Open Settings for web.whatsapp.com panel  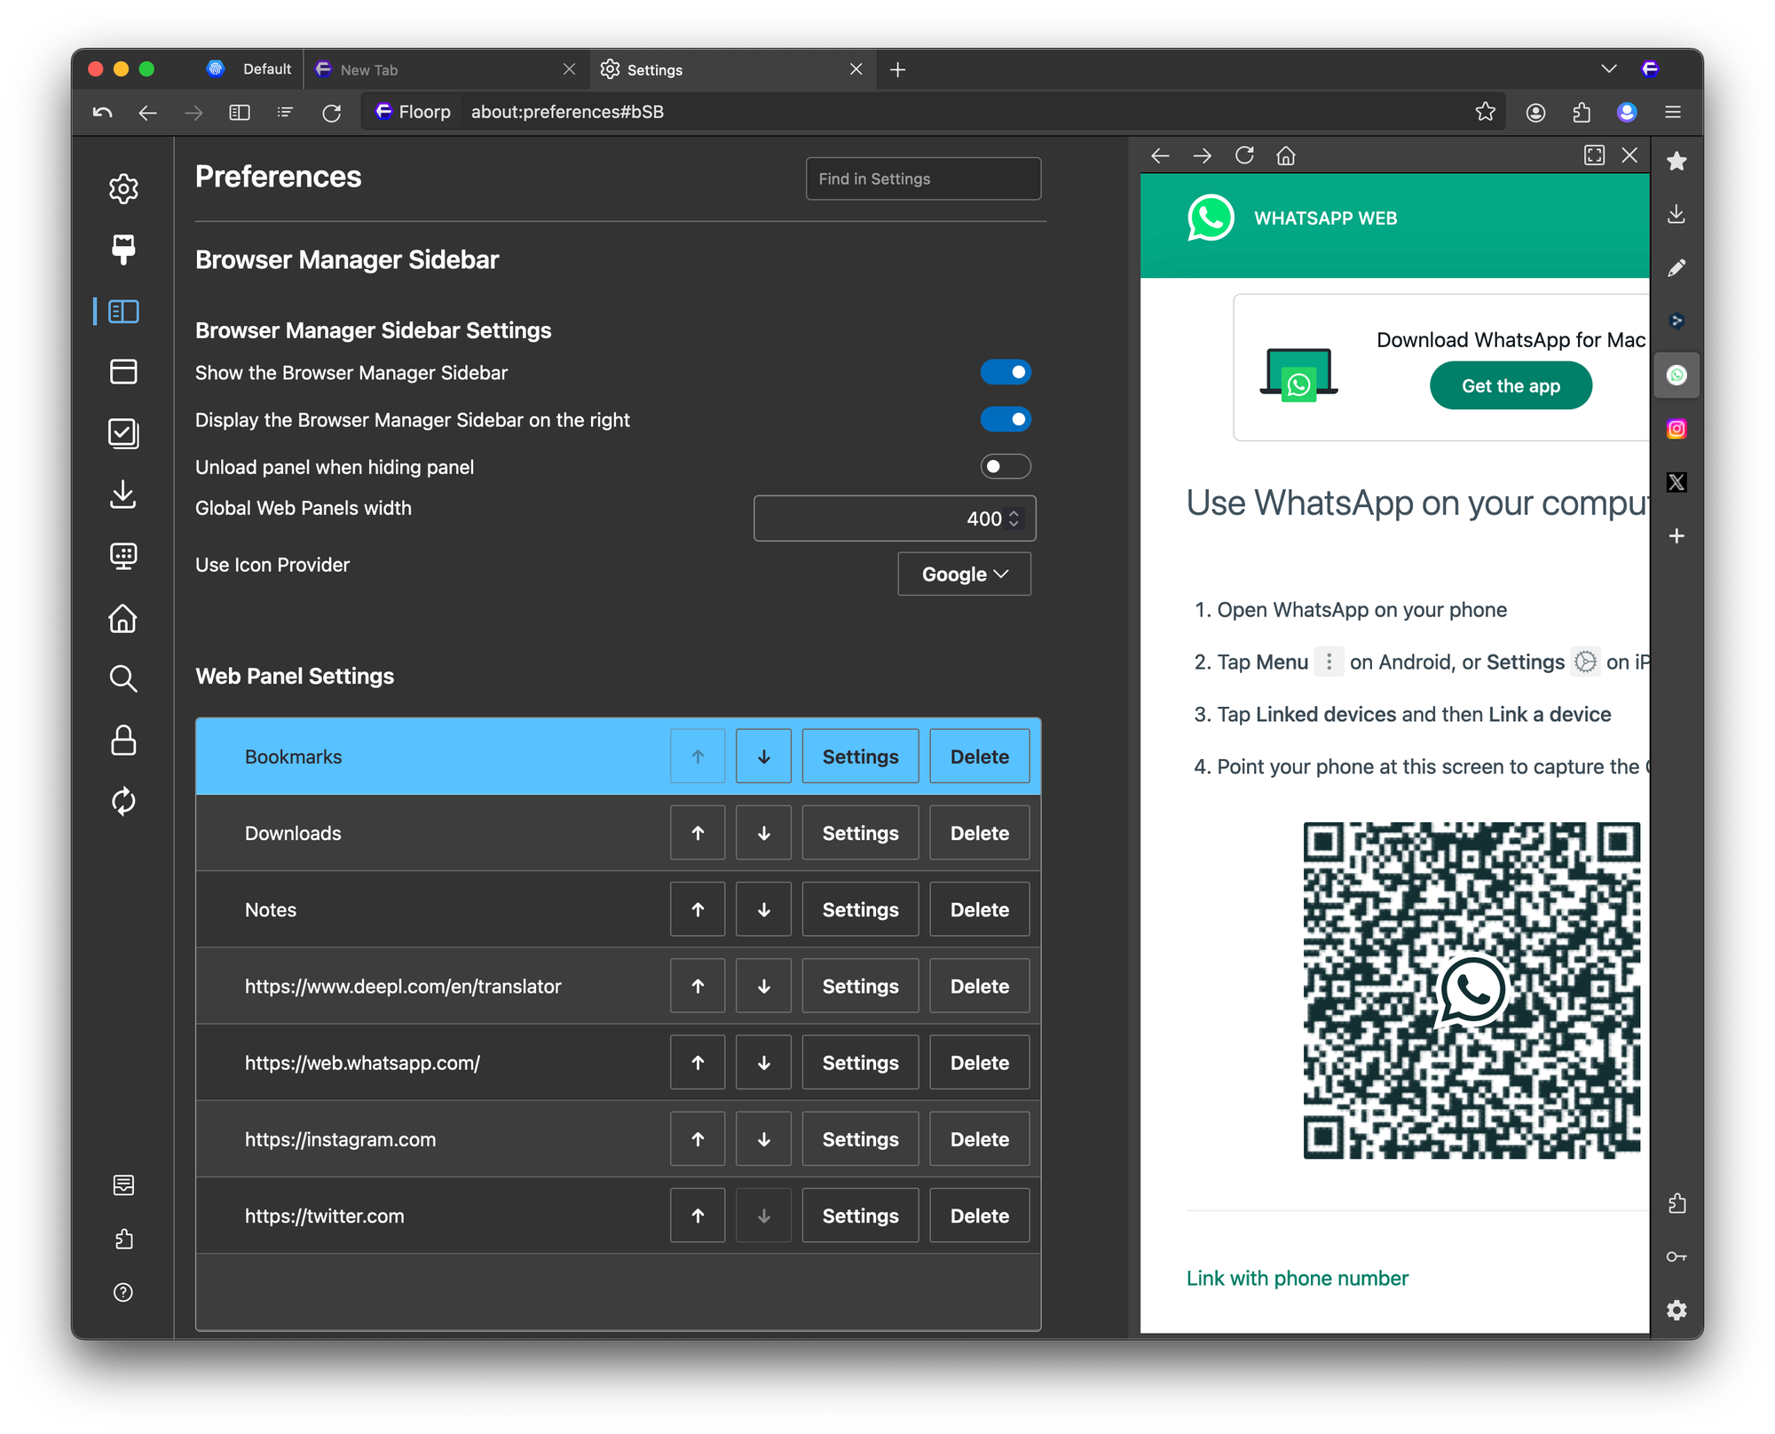click(x=860, y=1062)
